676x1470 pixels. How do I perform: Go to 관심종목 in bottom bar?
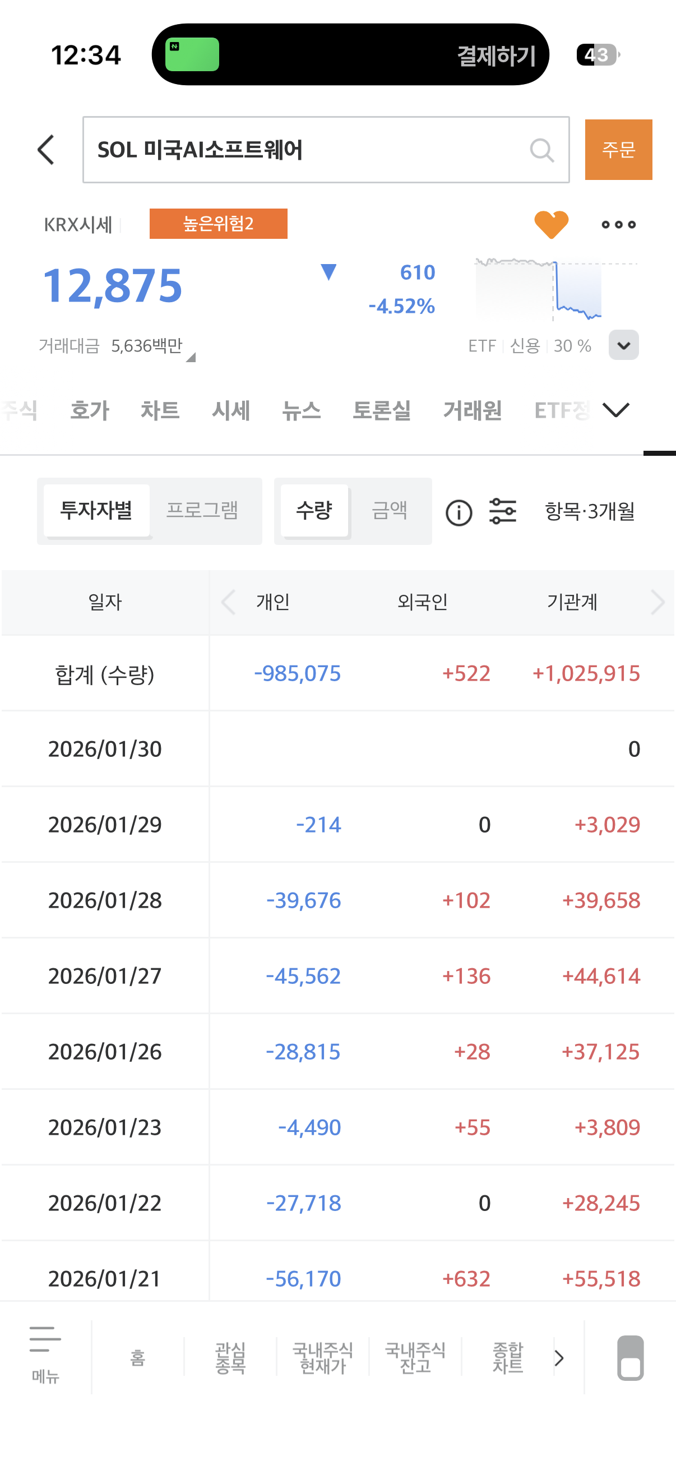click(x=230, y=1357)
